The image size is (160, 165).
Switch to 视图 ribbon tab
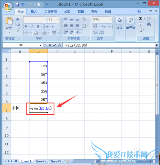(108, 12)
